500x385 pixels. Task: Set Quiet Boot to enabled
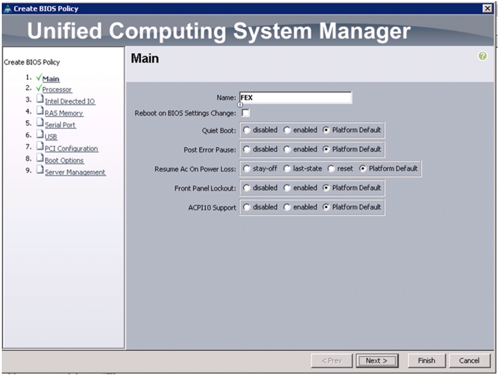coord(287,130)
